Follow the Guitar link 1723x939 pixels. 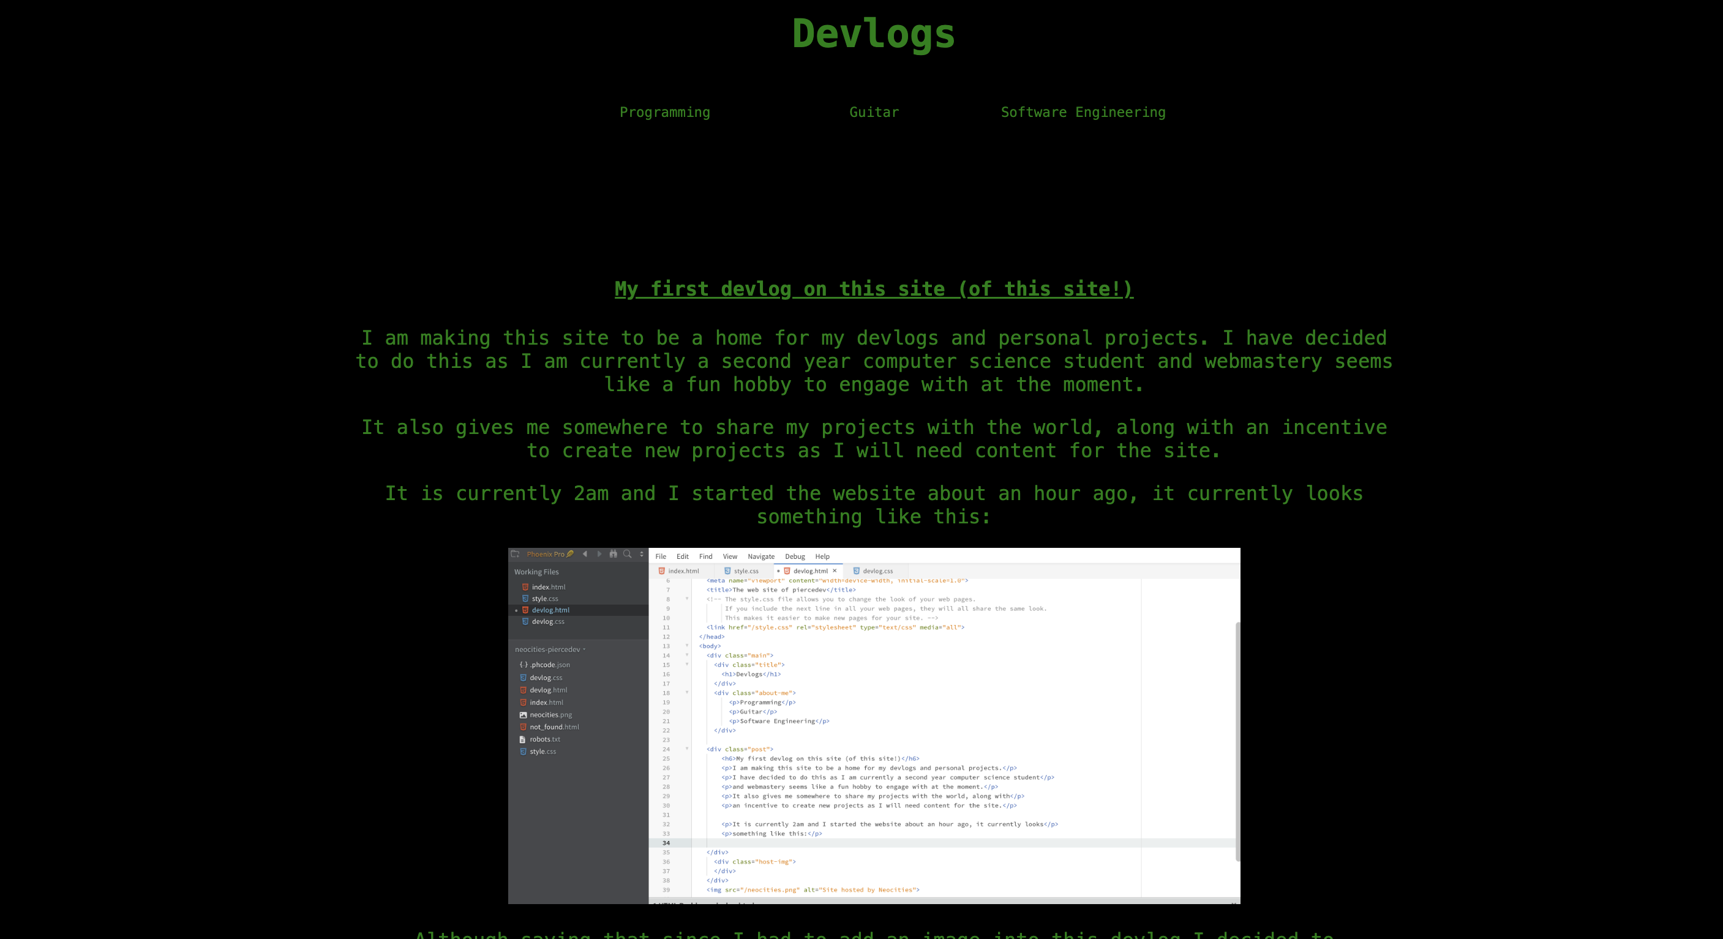point(874,111)
